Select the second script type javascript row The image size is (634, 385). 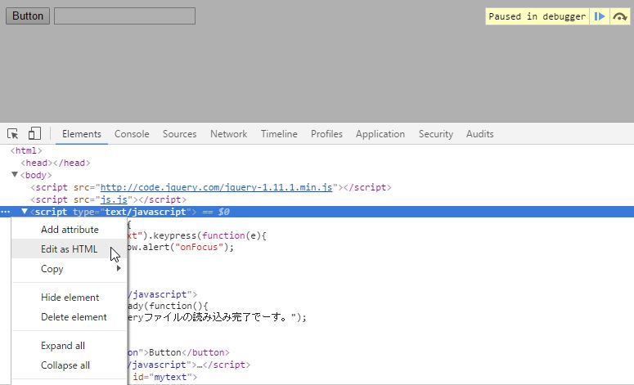162,294
